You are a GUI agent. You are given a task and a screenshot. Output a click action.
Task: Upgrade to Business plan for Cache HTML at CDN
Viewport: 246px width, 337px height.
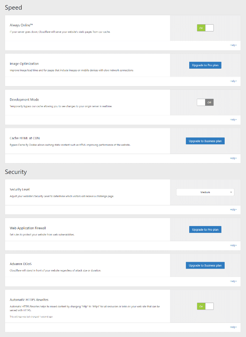click(205, 141)
